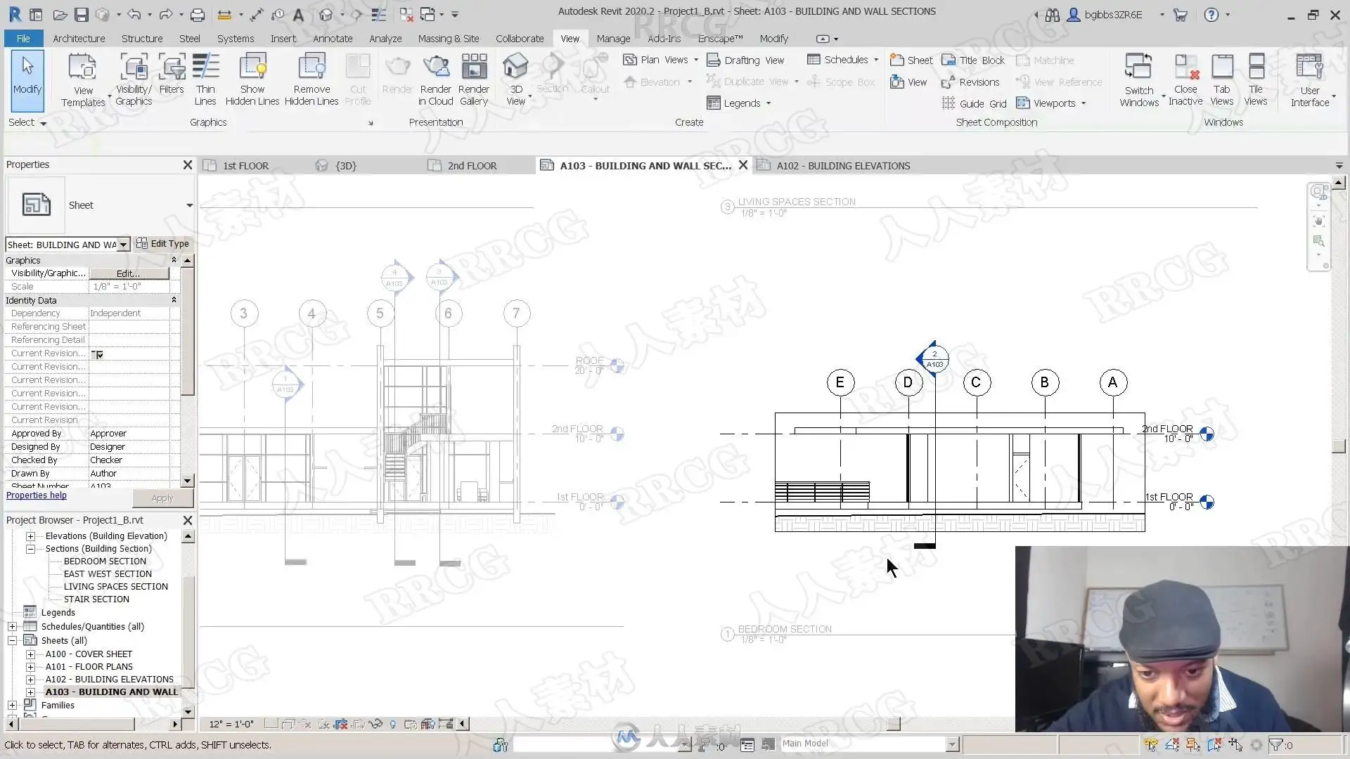
Task: Open the Properties help link
Action: (x=37, y=495)
